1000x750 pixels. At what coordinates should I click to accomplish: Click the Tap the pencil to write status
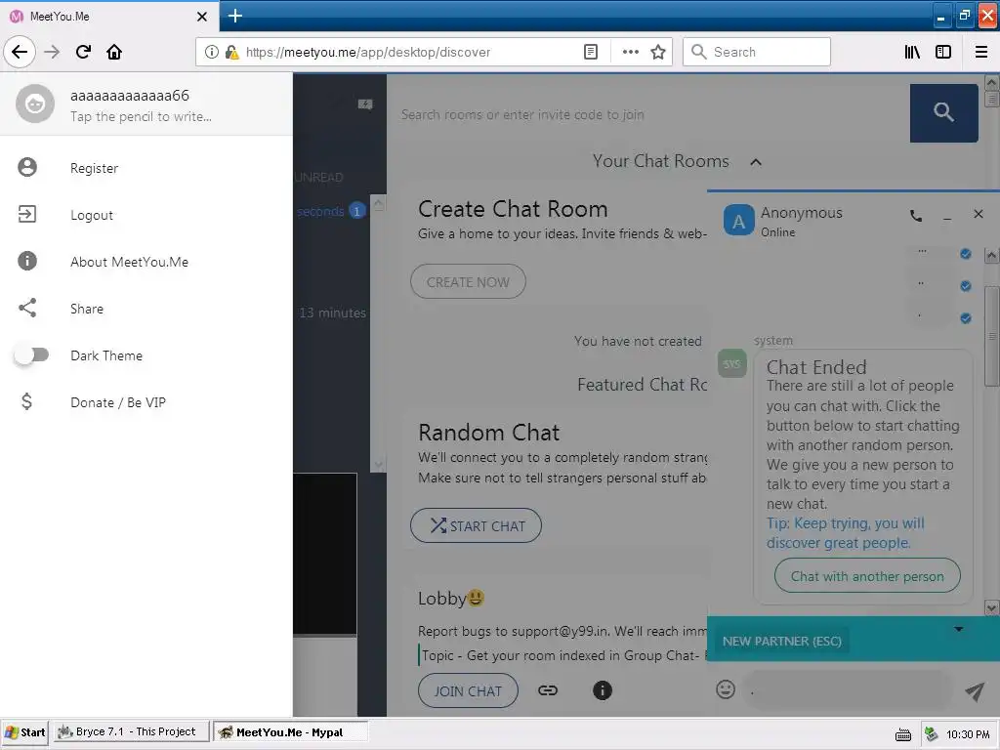click(141, 116)
